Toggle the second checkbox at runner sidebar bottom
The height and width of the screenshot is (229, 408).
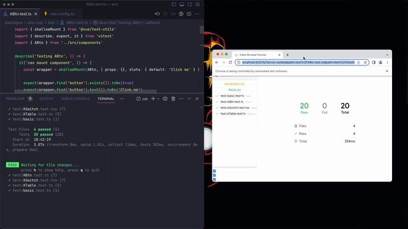214,176
